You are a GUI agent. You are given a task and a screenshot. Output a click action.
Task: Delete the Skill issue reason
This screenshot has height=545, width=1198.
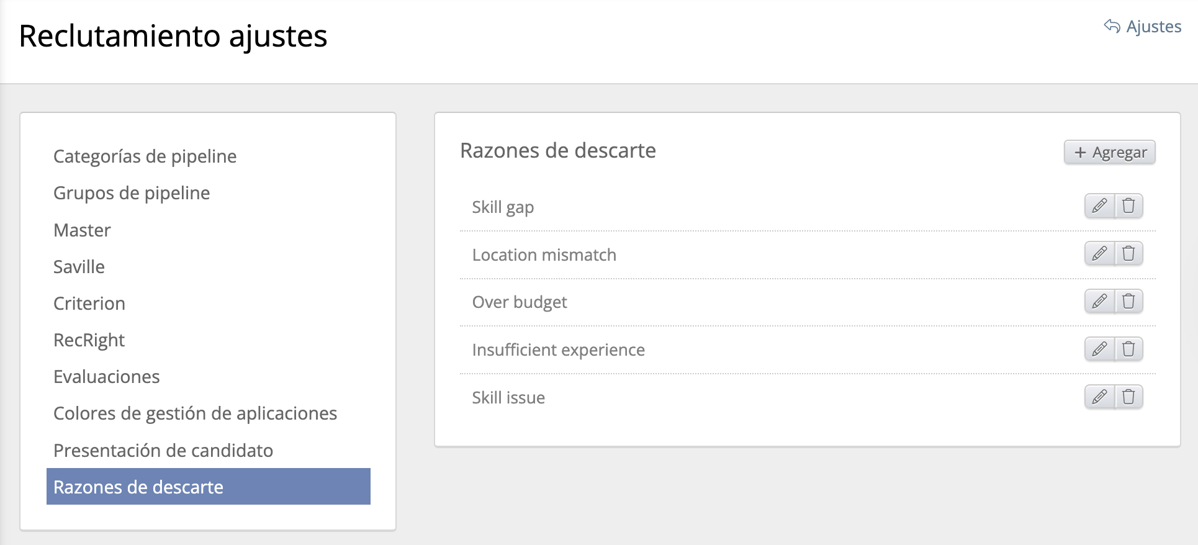tap(1128, 397)
